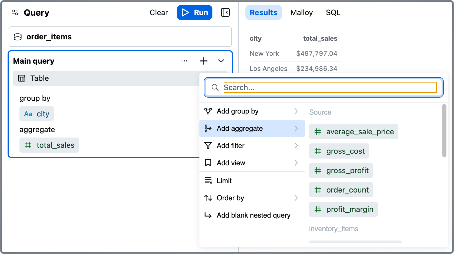This screenshot has height=254, width=454.
Task: Click the plus icon on Main query
Action: pos(204,61)
